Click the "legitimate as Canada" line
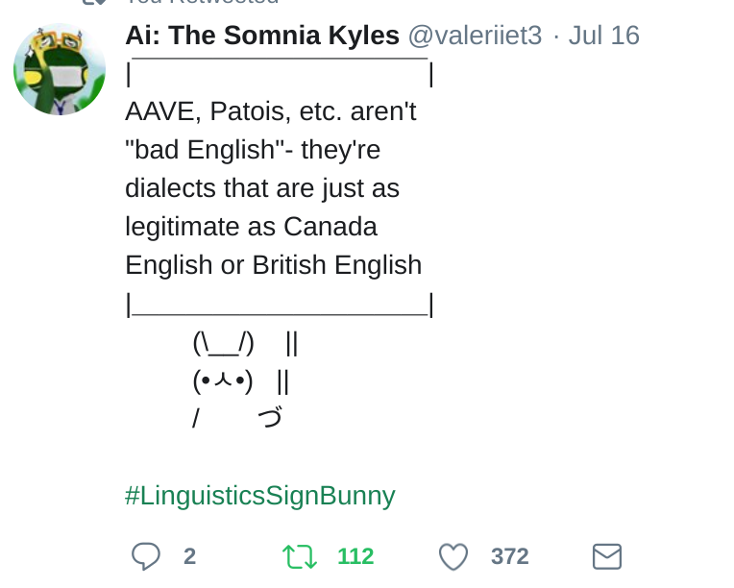 tap(251, 227)
